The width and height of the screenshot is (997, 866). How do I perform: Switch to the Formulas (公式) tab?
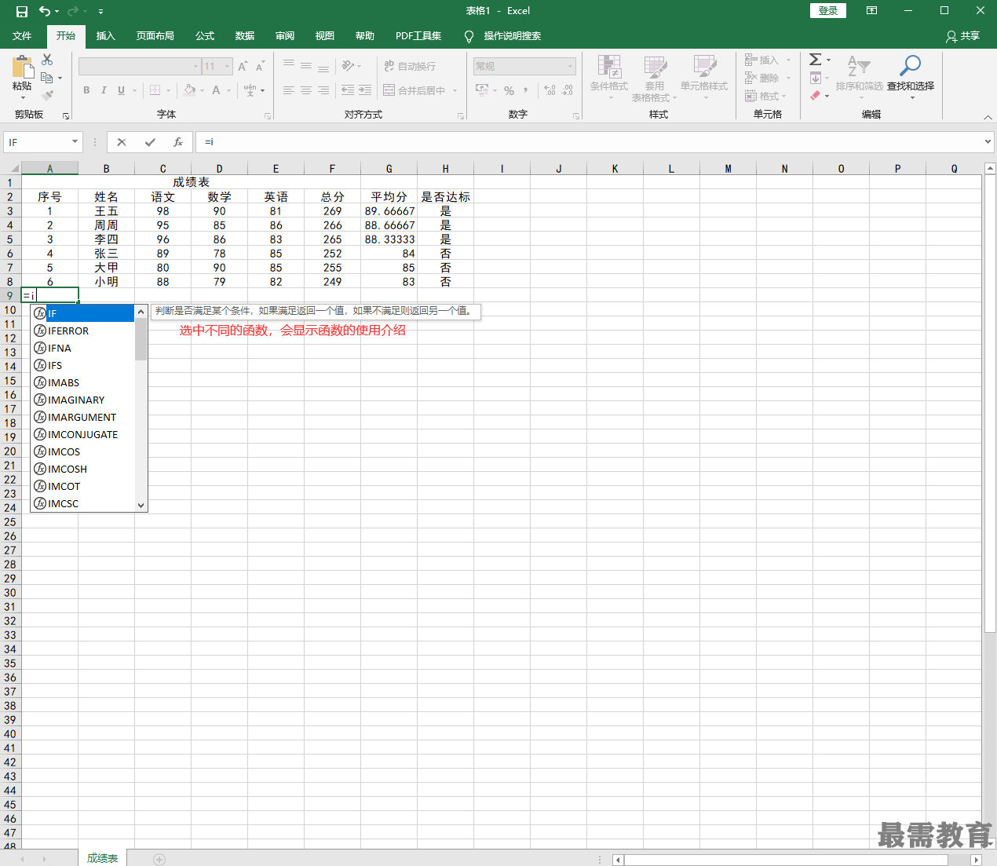point(205,36)
